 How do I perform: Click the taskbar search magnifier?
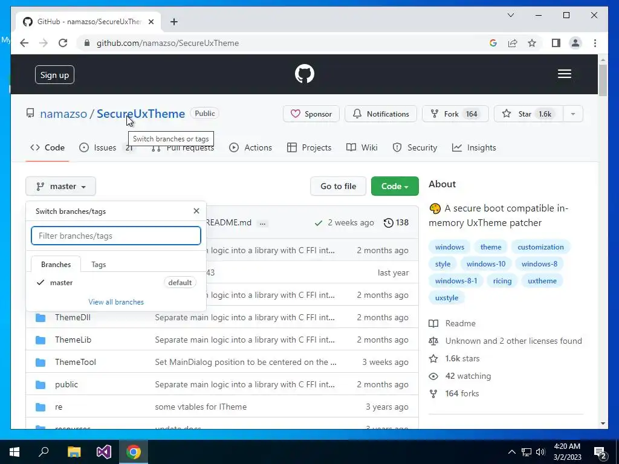[x=44, y=452]
